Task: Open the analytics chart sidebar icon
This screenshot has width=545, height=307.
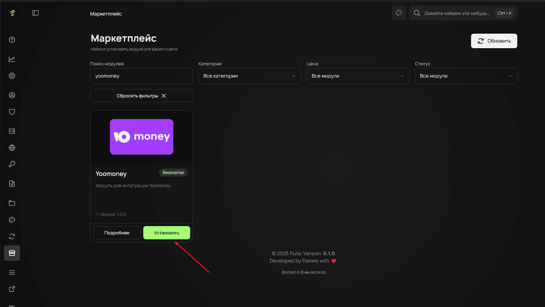Action: [x=12, y=59]
